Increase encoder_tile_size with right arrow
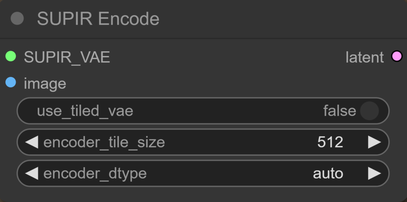The image size is (407, 202). (x=374, y=142)
